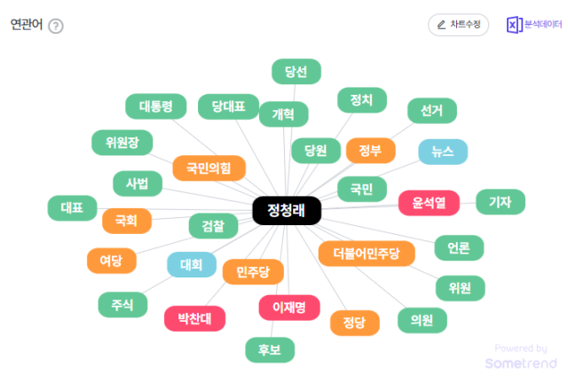Select the central 정청래 node
This screenshot has height=382, width=568.
pyautogui.click(x=287, y=211)
